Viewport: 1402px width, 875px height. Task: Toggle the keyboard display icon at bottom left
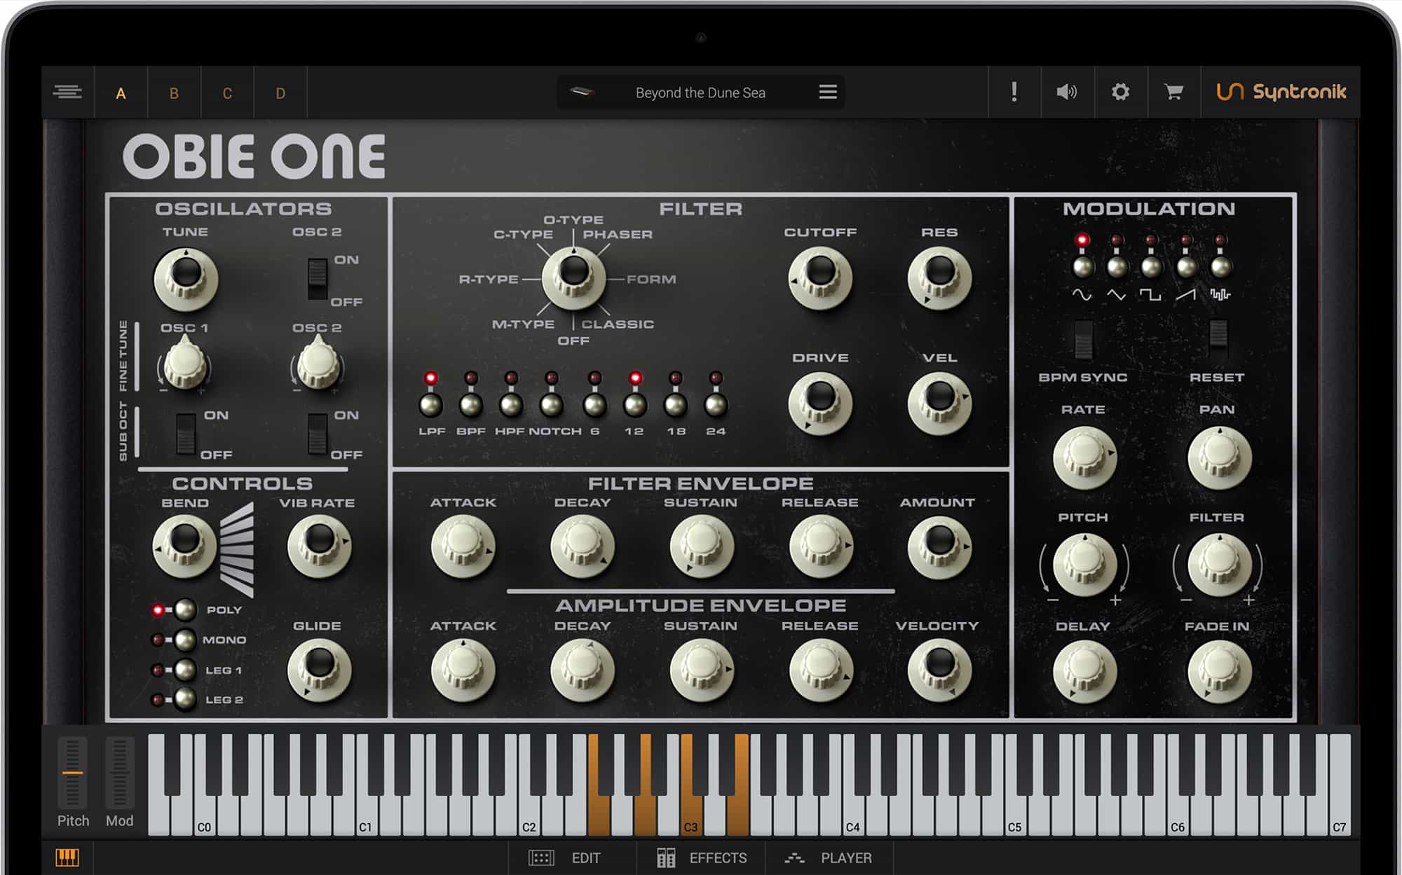(67, 857)
